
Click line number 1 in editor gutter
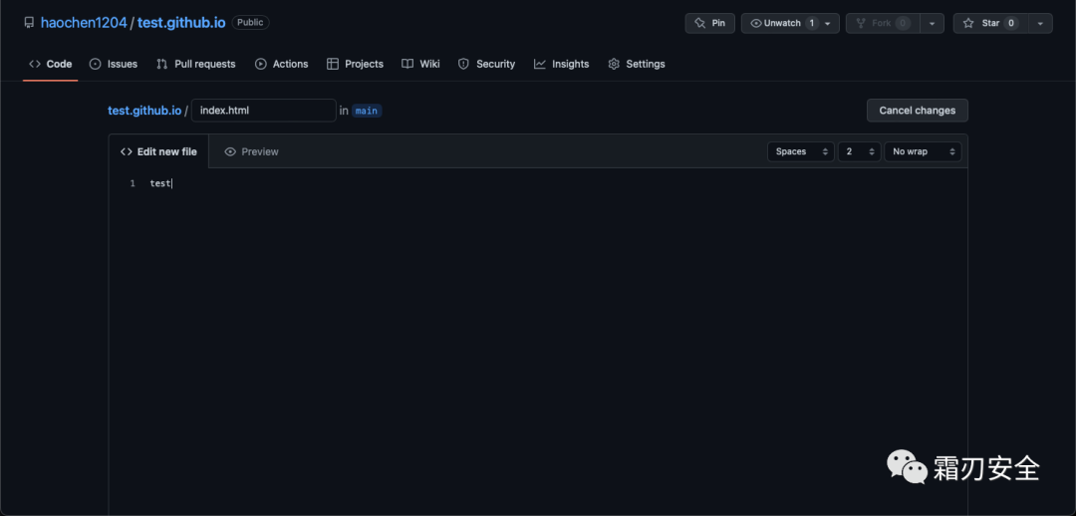pos(133,184)
